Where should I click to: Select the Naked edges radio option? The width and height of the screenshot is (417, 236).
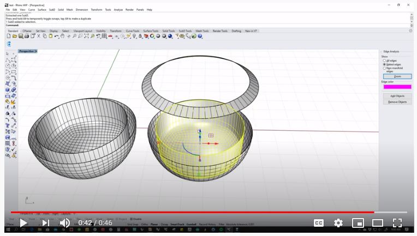[384, 64]
